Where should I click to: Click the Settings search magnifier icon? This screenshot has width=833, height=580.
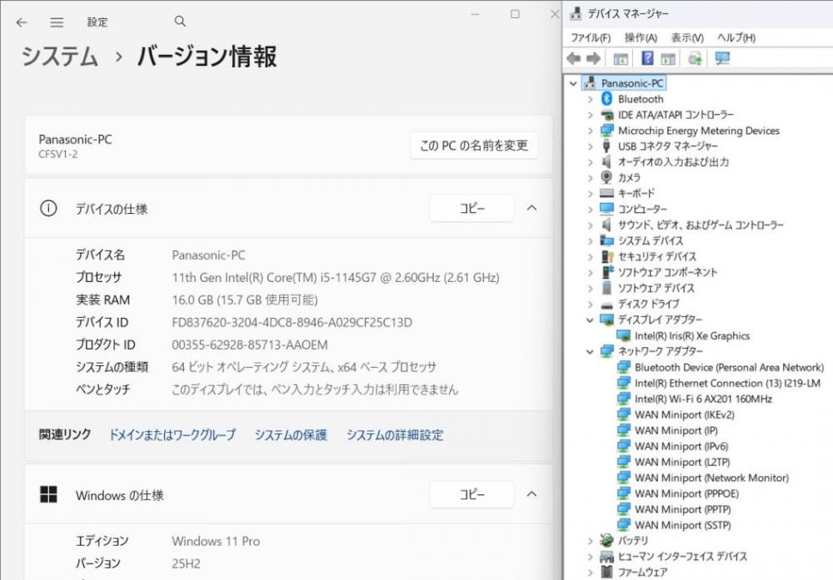pos(180,22)
